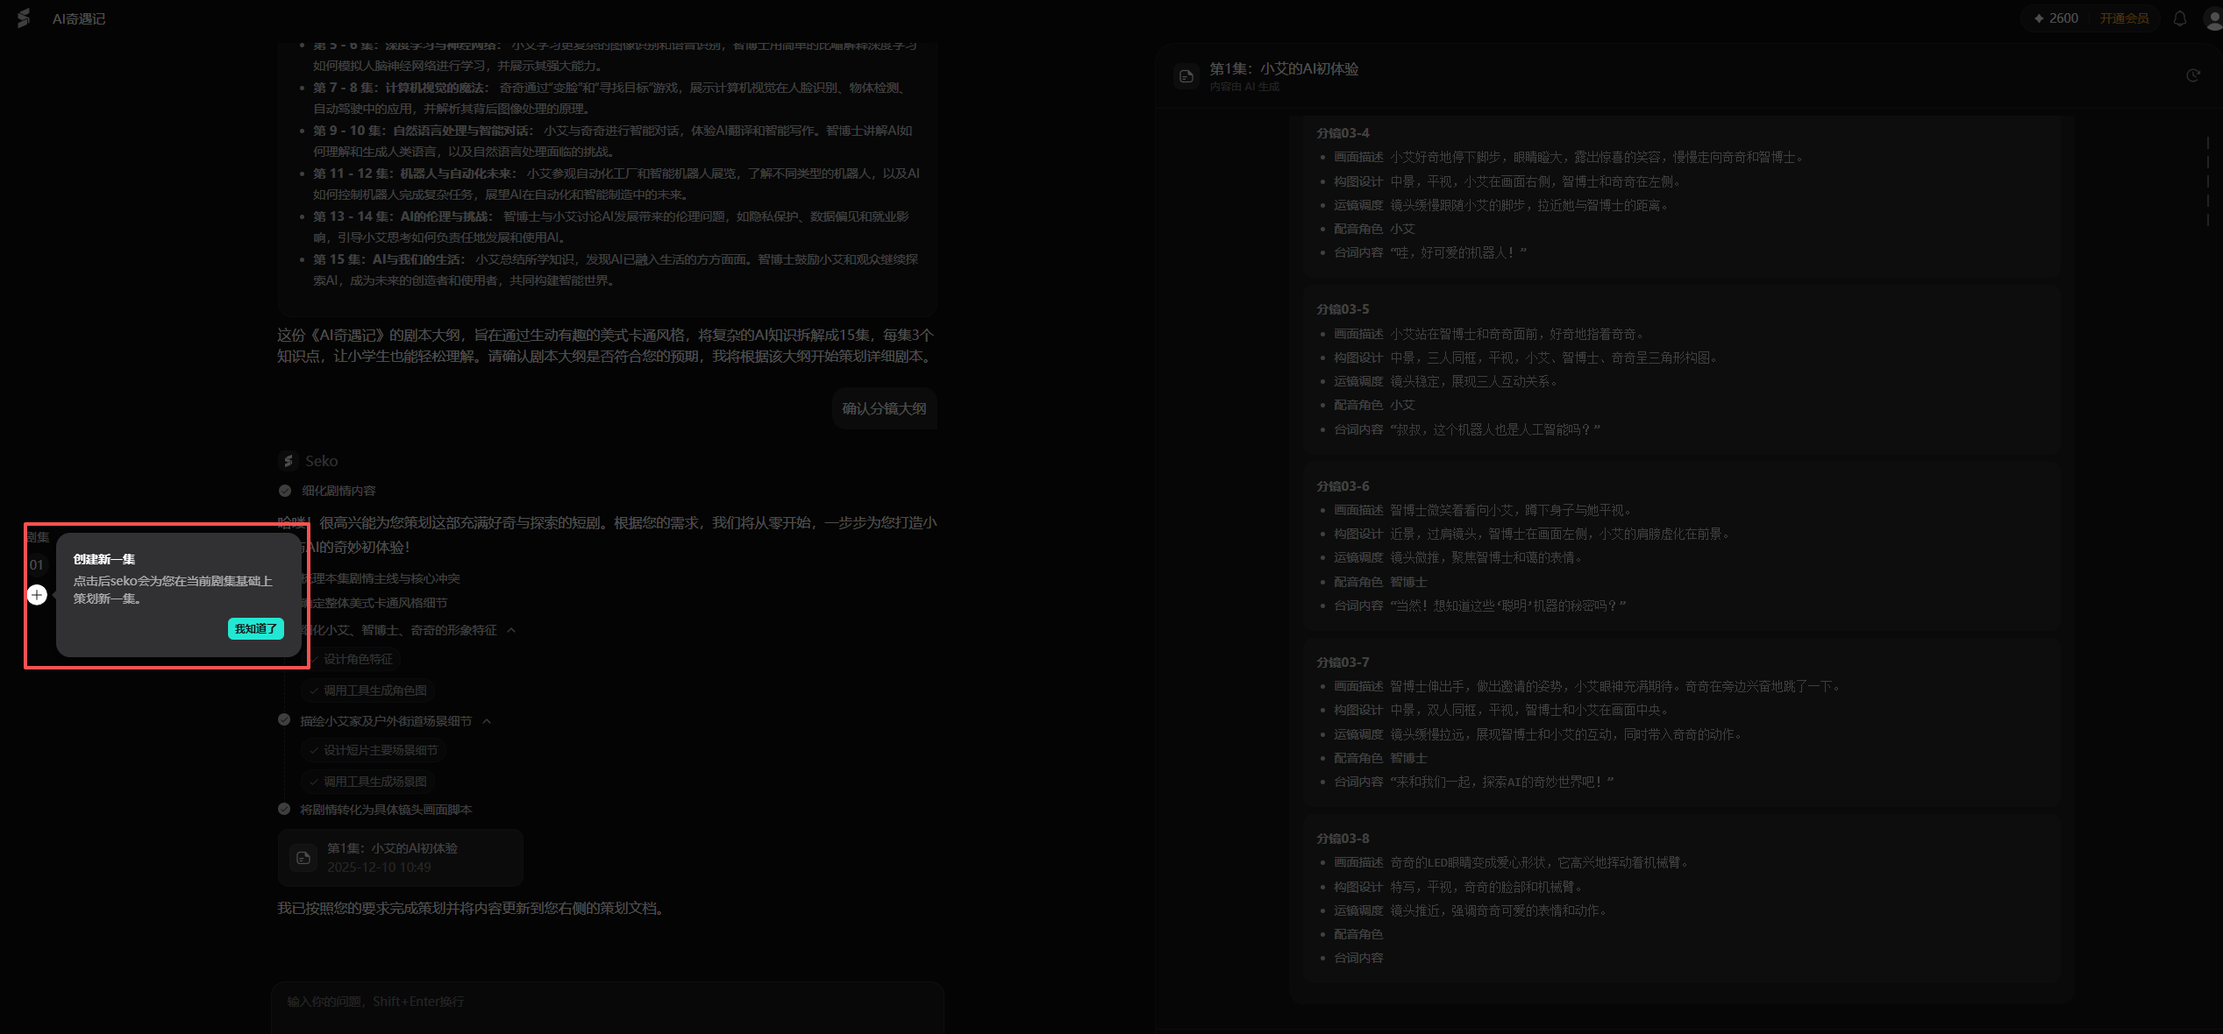This screenshot has height=1034, width=2223.
Task: Click the plus icon to create new episode
Action: (x=37, y=595)
